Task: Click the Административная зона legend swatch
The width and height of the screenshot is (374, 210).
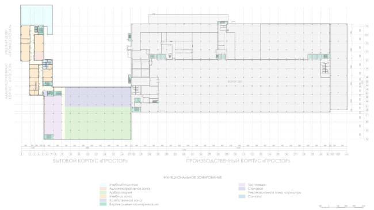Action: [103, 189]
